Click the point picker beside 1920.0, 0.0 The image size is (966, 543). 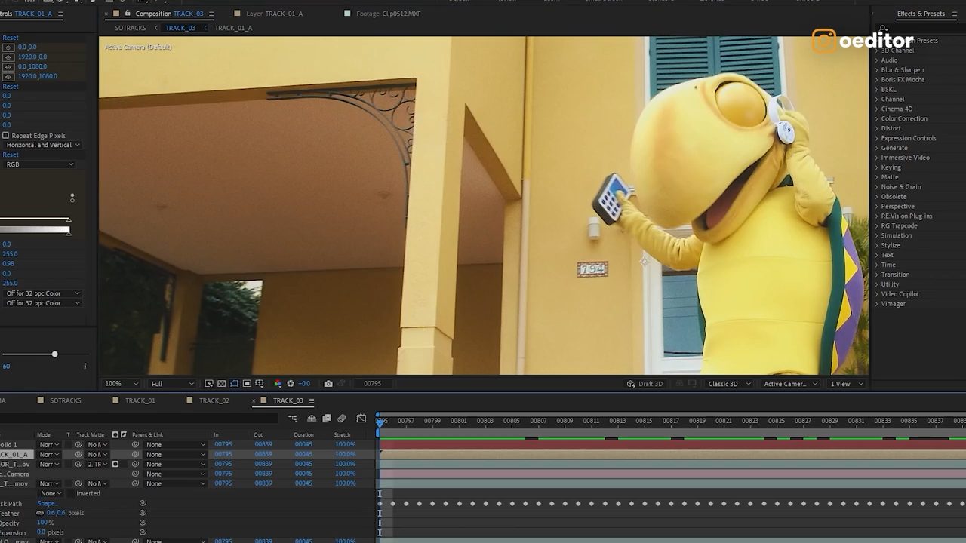coord(8,57)
